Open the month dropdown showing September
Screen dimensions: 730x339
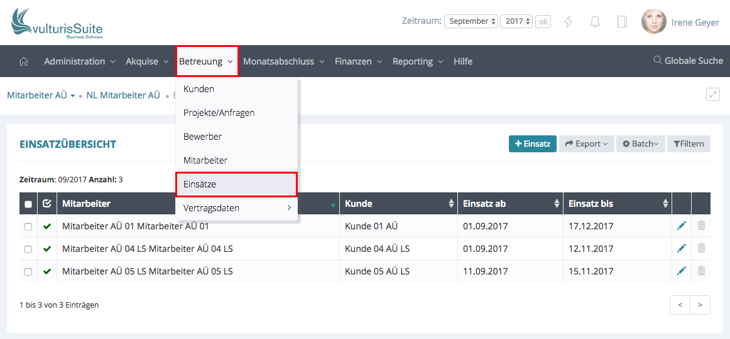pyautogui.click(x=471, y=21)
